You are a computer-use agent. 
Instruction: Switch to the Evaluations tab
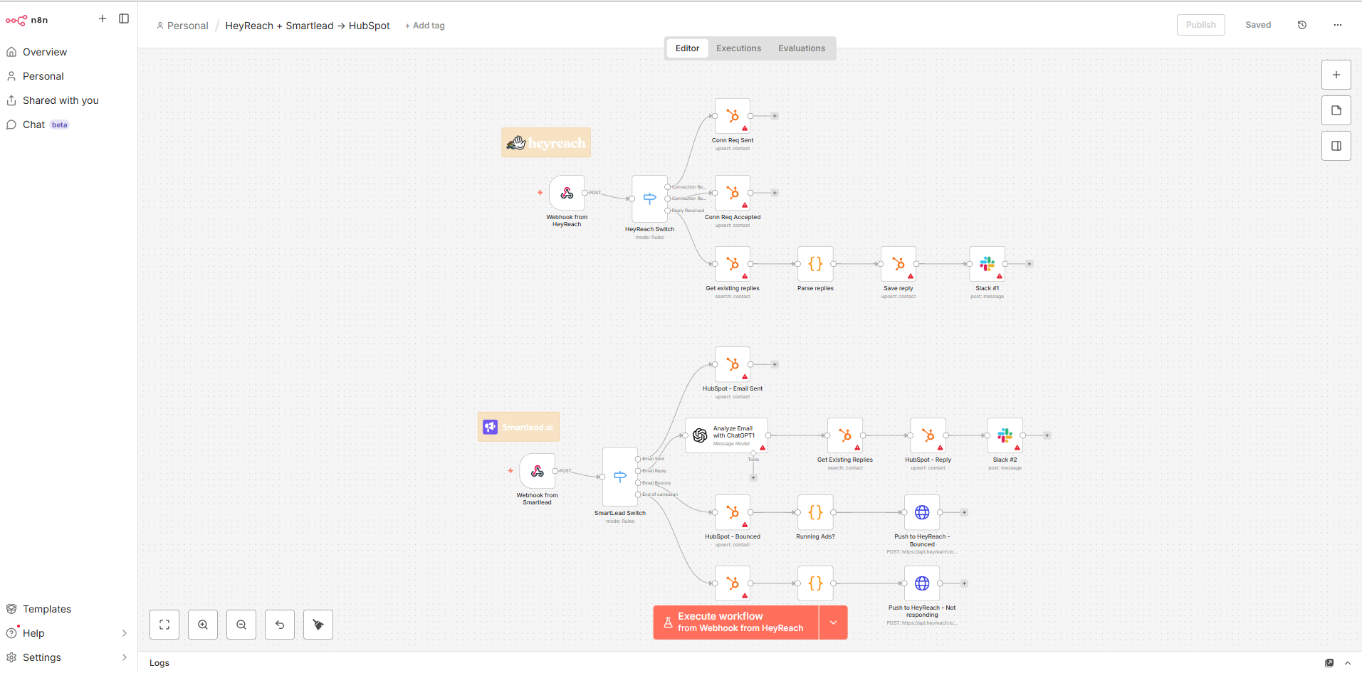click(802, 48)
